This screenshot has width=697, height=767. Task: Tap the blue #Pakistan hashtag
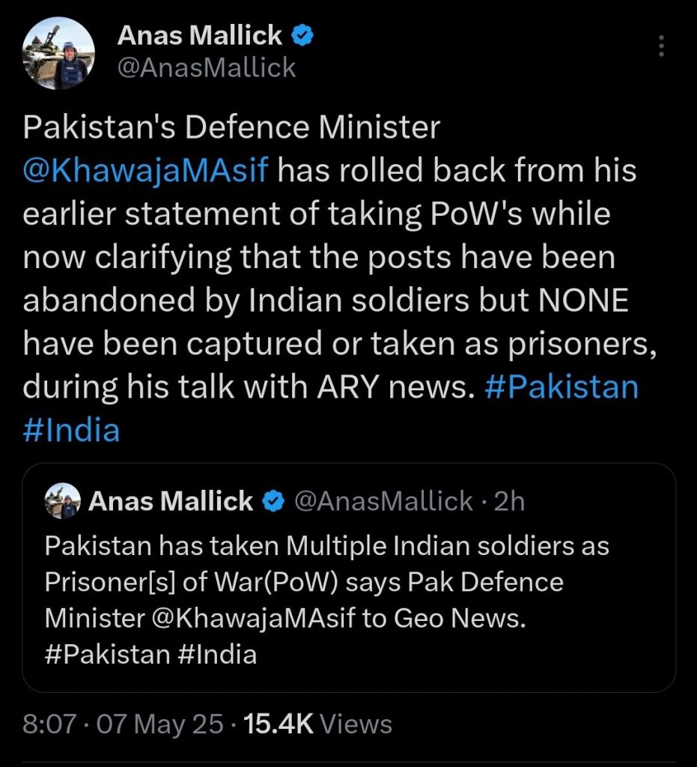[561, 387]
